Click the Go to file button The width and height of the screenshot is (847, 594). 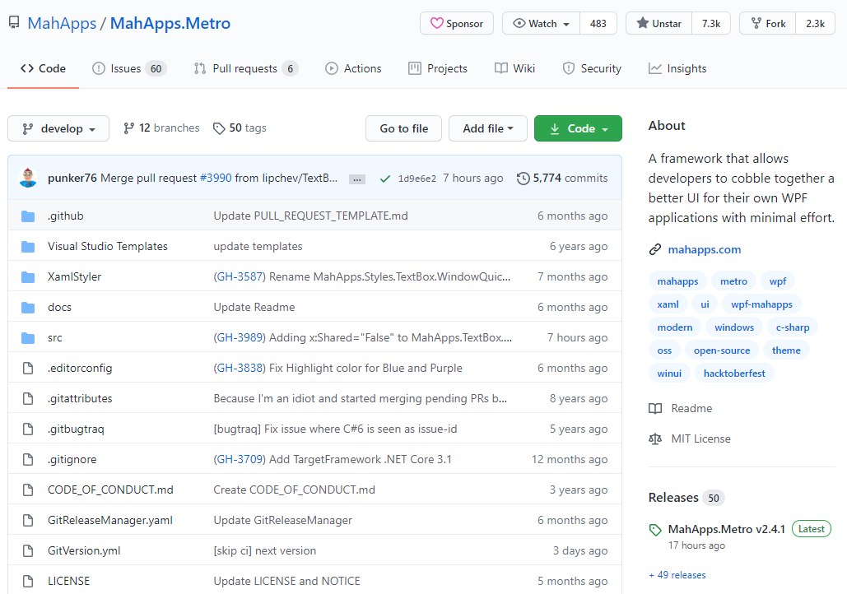click(403, 128)
